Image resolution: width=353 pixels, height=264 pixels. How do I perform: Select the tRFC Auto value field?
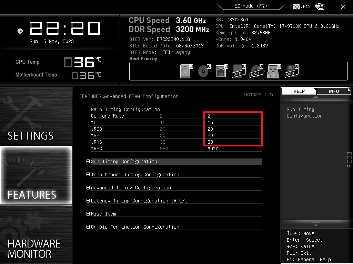point(233,148)
